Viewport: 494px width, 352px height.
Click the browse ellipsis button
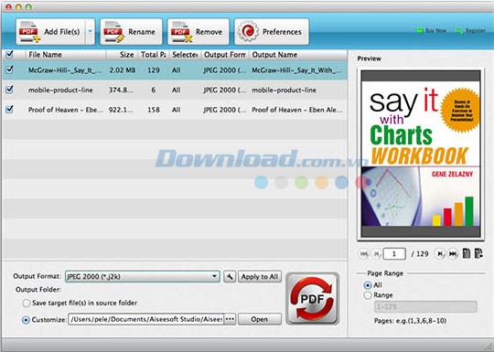coord(230,319)
